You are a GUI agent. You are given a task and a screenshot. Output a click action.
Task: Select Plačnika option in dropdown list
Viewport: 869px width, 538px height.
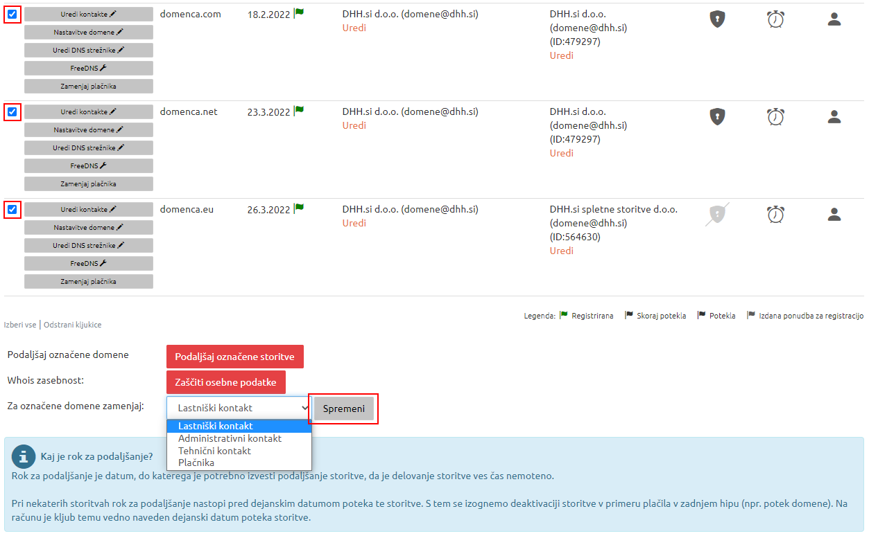pos(239,463)
